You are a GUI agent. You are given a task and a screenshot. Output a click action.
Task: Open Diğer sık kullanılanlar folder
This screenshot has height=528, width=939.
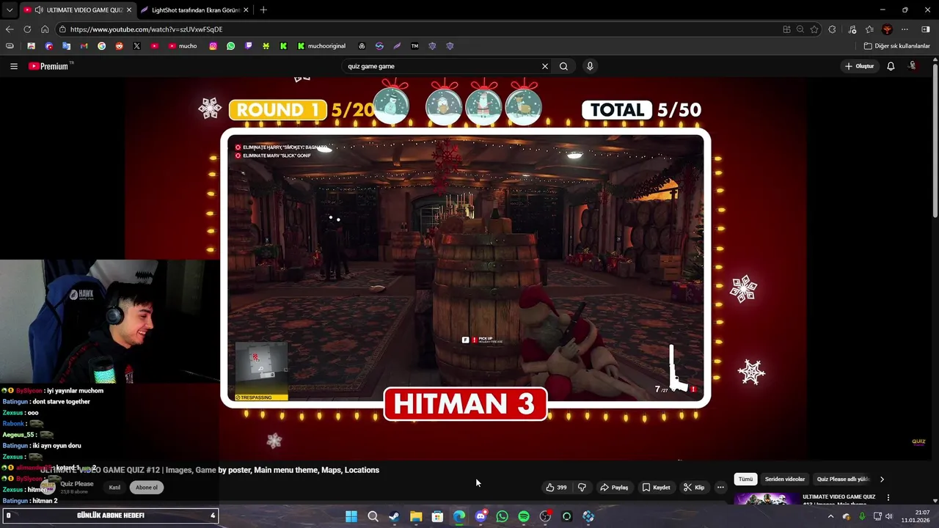click(896, 45)
